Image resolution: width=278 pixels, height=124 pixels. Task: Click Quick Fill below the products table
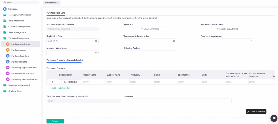[64, 88]
